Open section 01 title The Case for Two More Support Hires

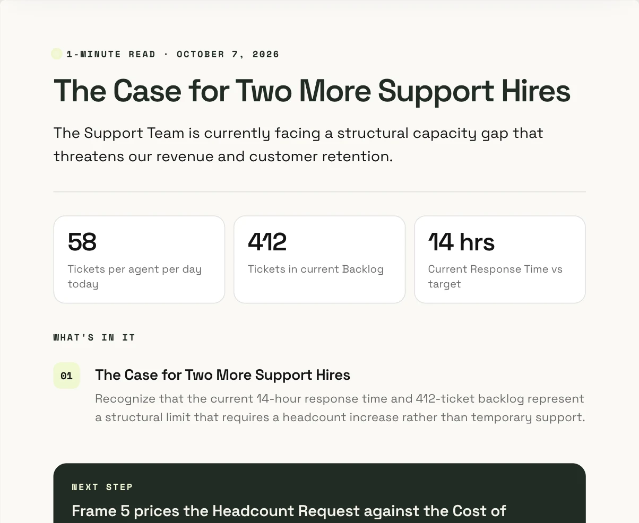tap(222, 375)
